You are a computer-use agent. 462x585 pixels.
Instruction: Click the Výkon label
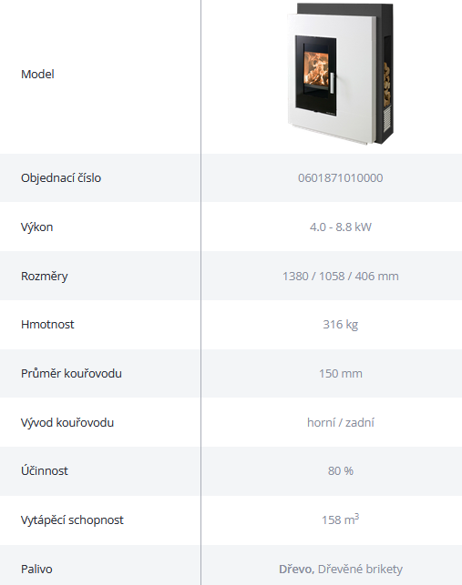click(x=36, y=227)
